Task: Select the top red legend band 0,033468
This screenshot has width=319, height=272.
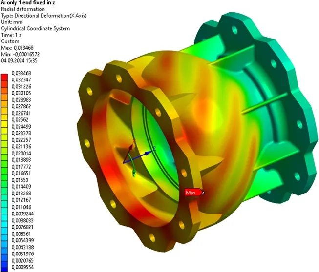Action: pyautogui.click(x=4, y=77)
